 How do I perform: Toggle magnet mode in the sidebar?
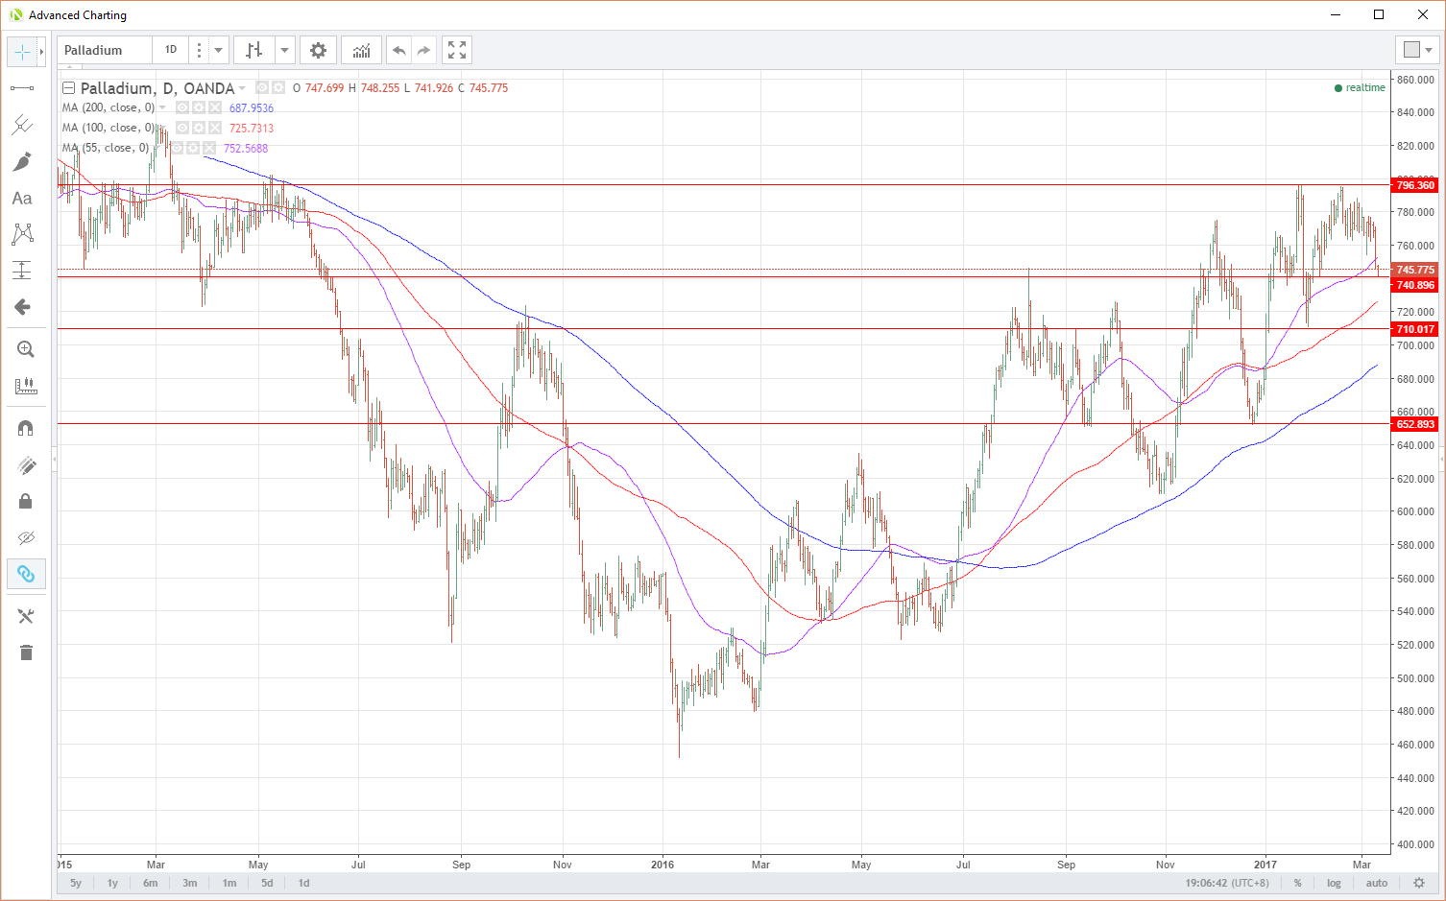26,428
